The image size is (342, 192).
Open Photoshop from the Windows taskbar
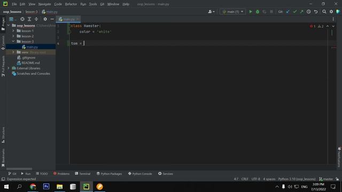coord(46,187)
